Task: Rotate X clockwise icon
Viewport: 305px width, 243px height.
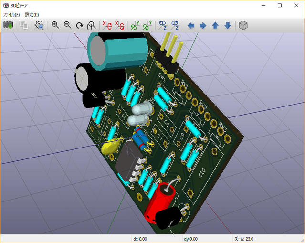Action: coord(107,25)
